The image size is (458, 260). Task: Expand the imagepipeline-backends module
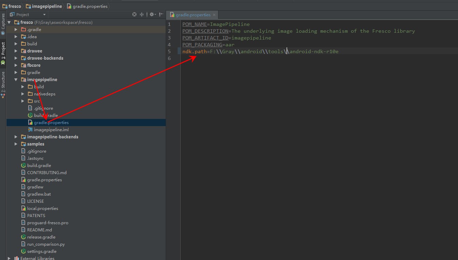tap(16, 137)
